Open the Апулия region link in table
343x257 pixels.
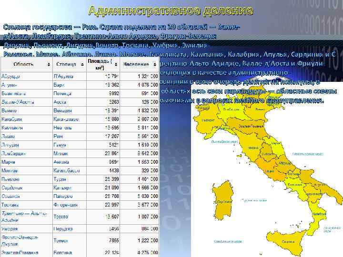pos(9,85)
